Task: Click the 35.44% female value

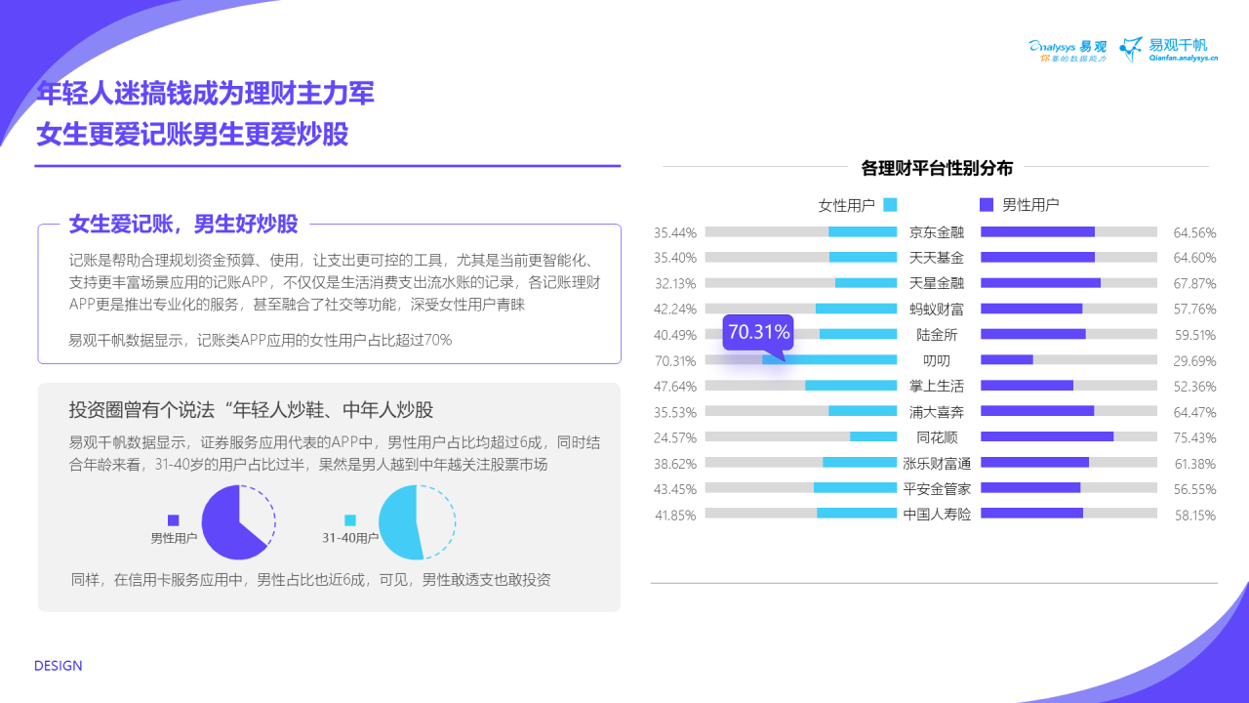Action: click(675, 232)
